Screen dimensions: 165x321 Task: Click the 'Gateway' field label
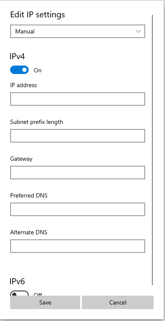tap(21, 159)
